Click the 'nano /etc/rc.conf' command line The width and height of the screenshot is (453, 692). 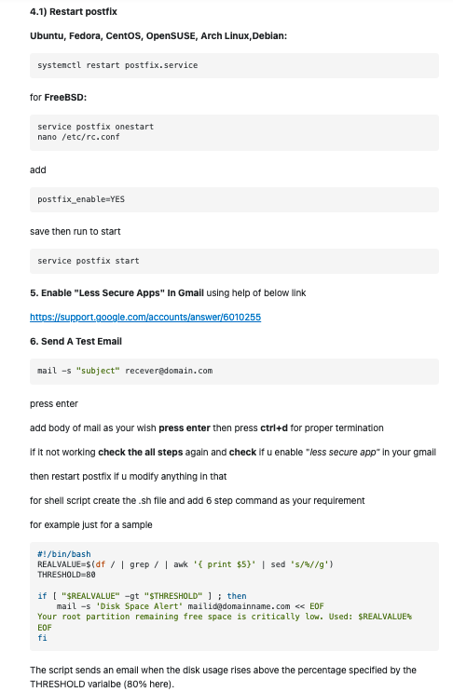pos(78,137)
